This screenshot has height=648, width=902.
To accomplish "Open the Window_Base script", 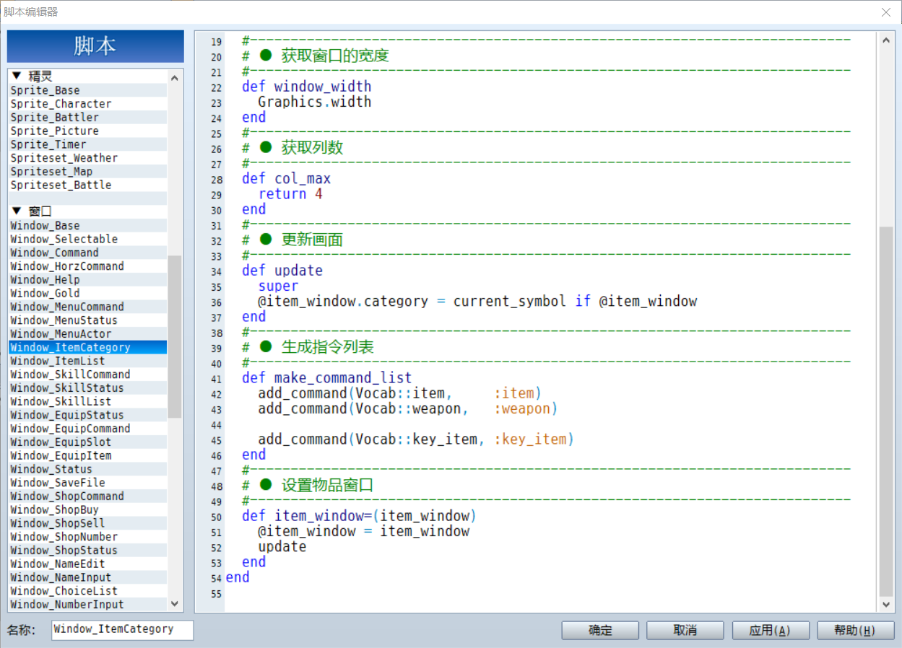I will (88, 226).
